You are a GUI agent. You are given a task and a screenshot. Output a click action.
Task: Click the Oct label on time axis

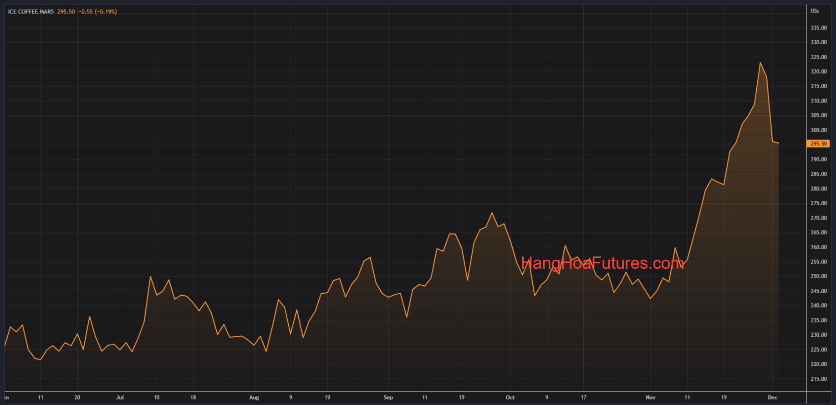(x=510, y=397)
